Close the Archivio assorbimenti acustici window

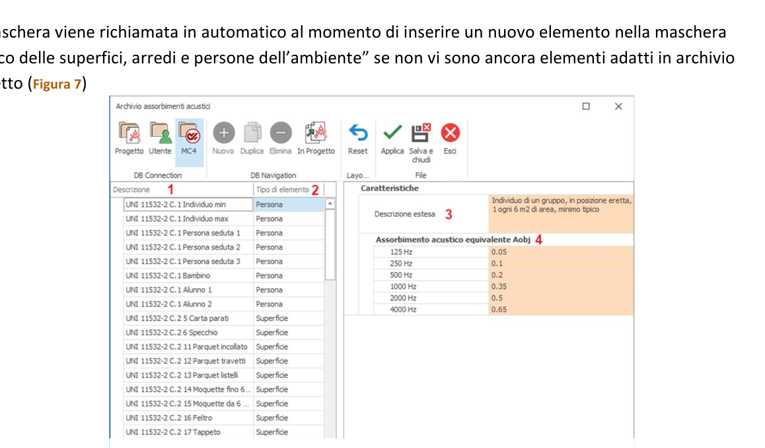click(618, 106)
